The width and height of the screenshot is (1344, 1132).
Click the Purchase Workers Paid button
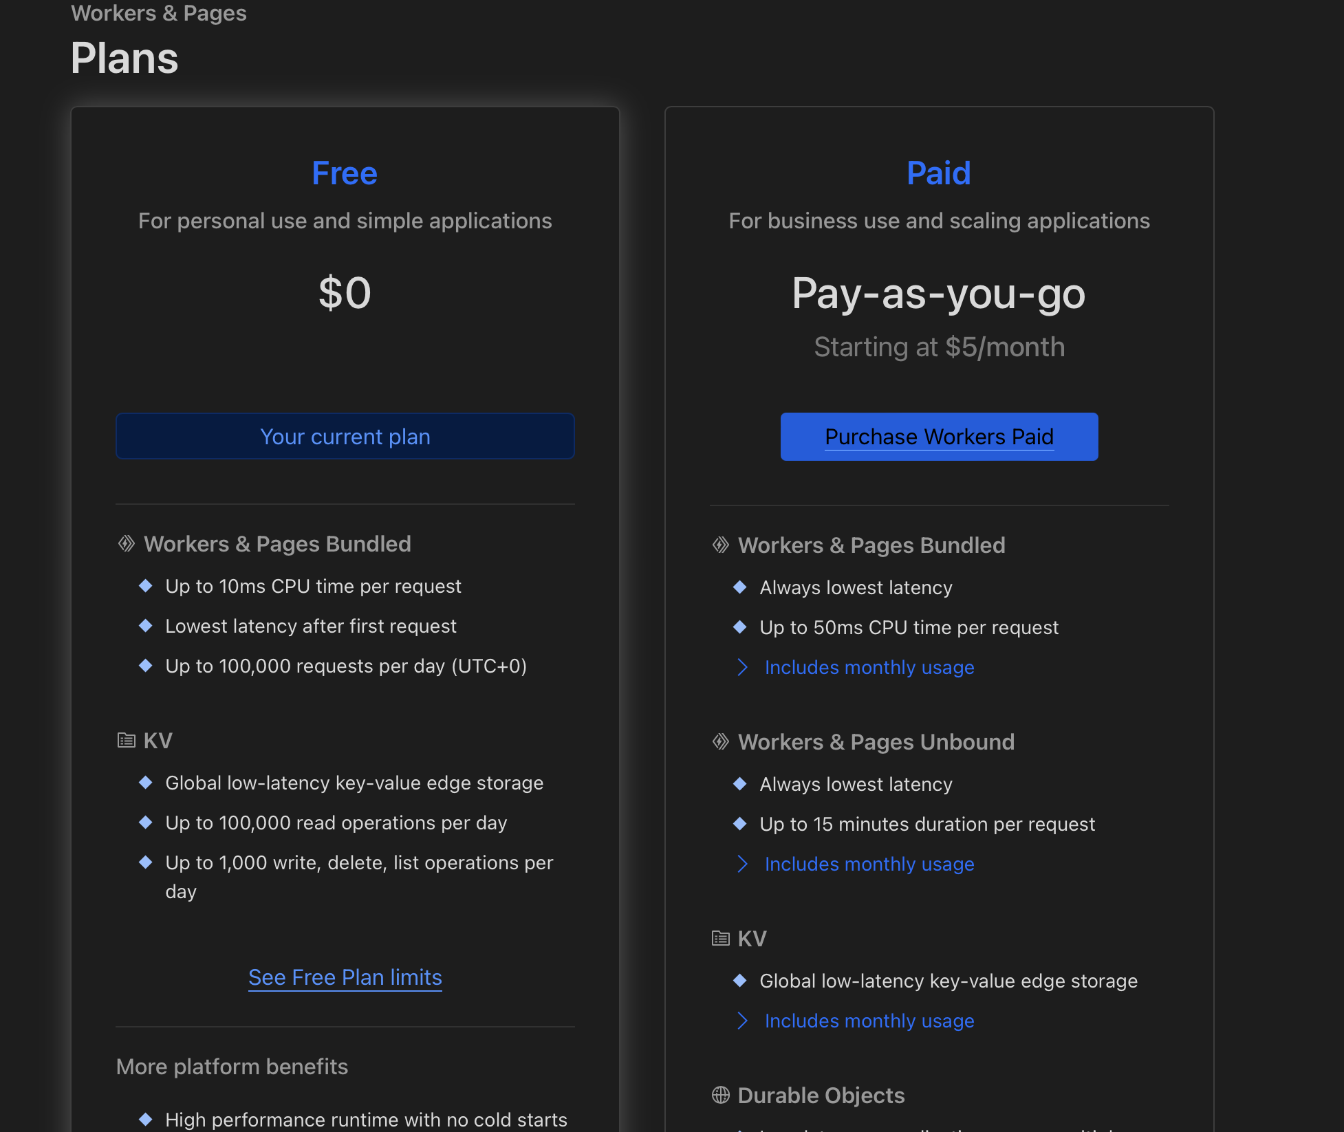pos(939,437)
